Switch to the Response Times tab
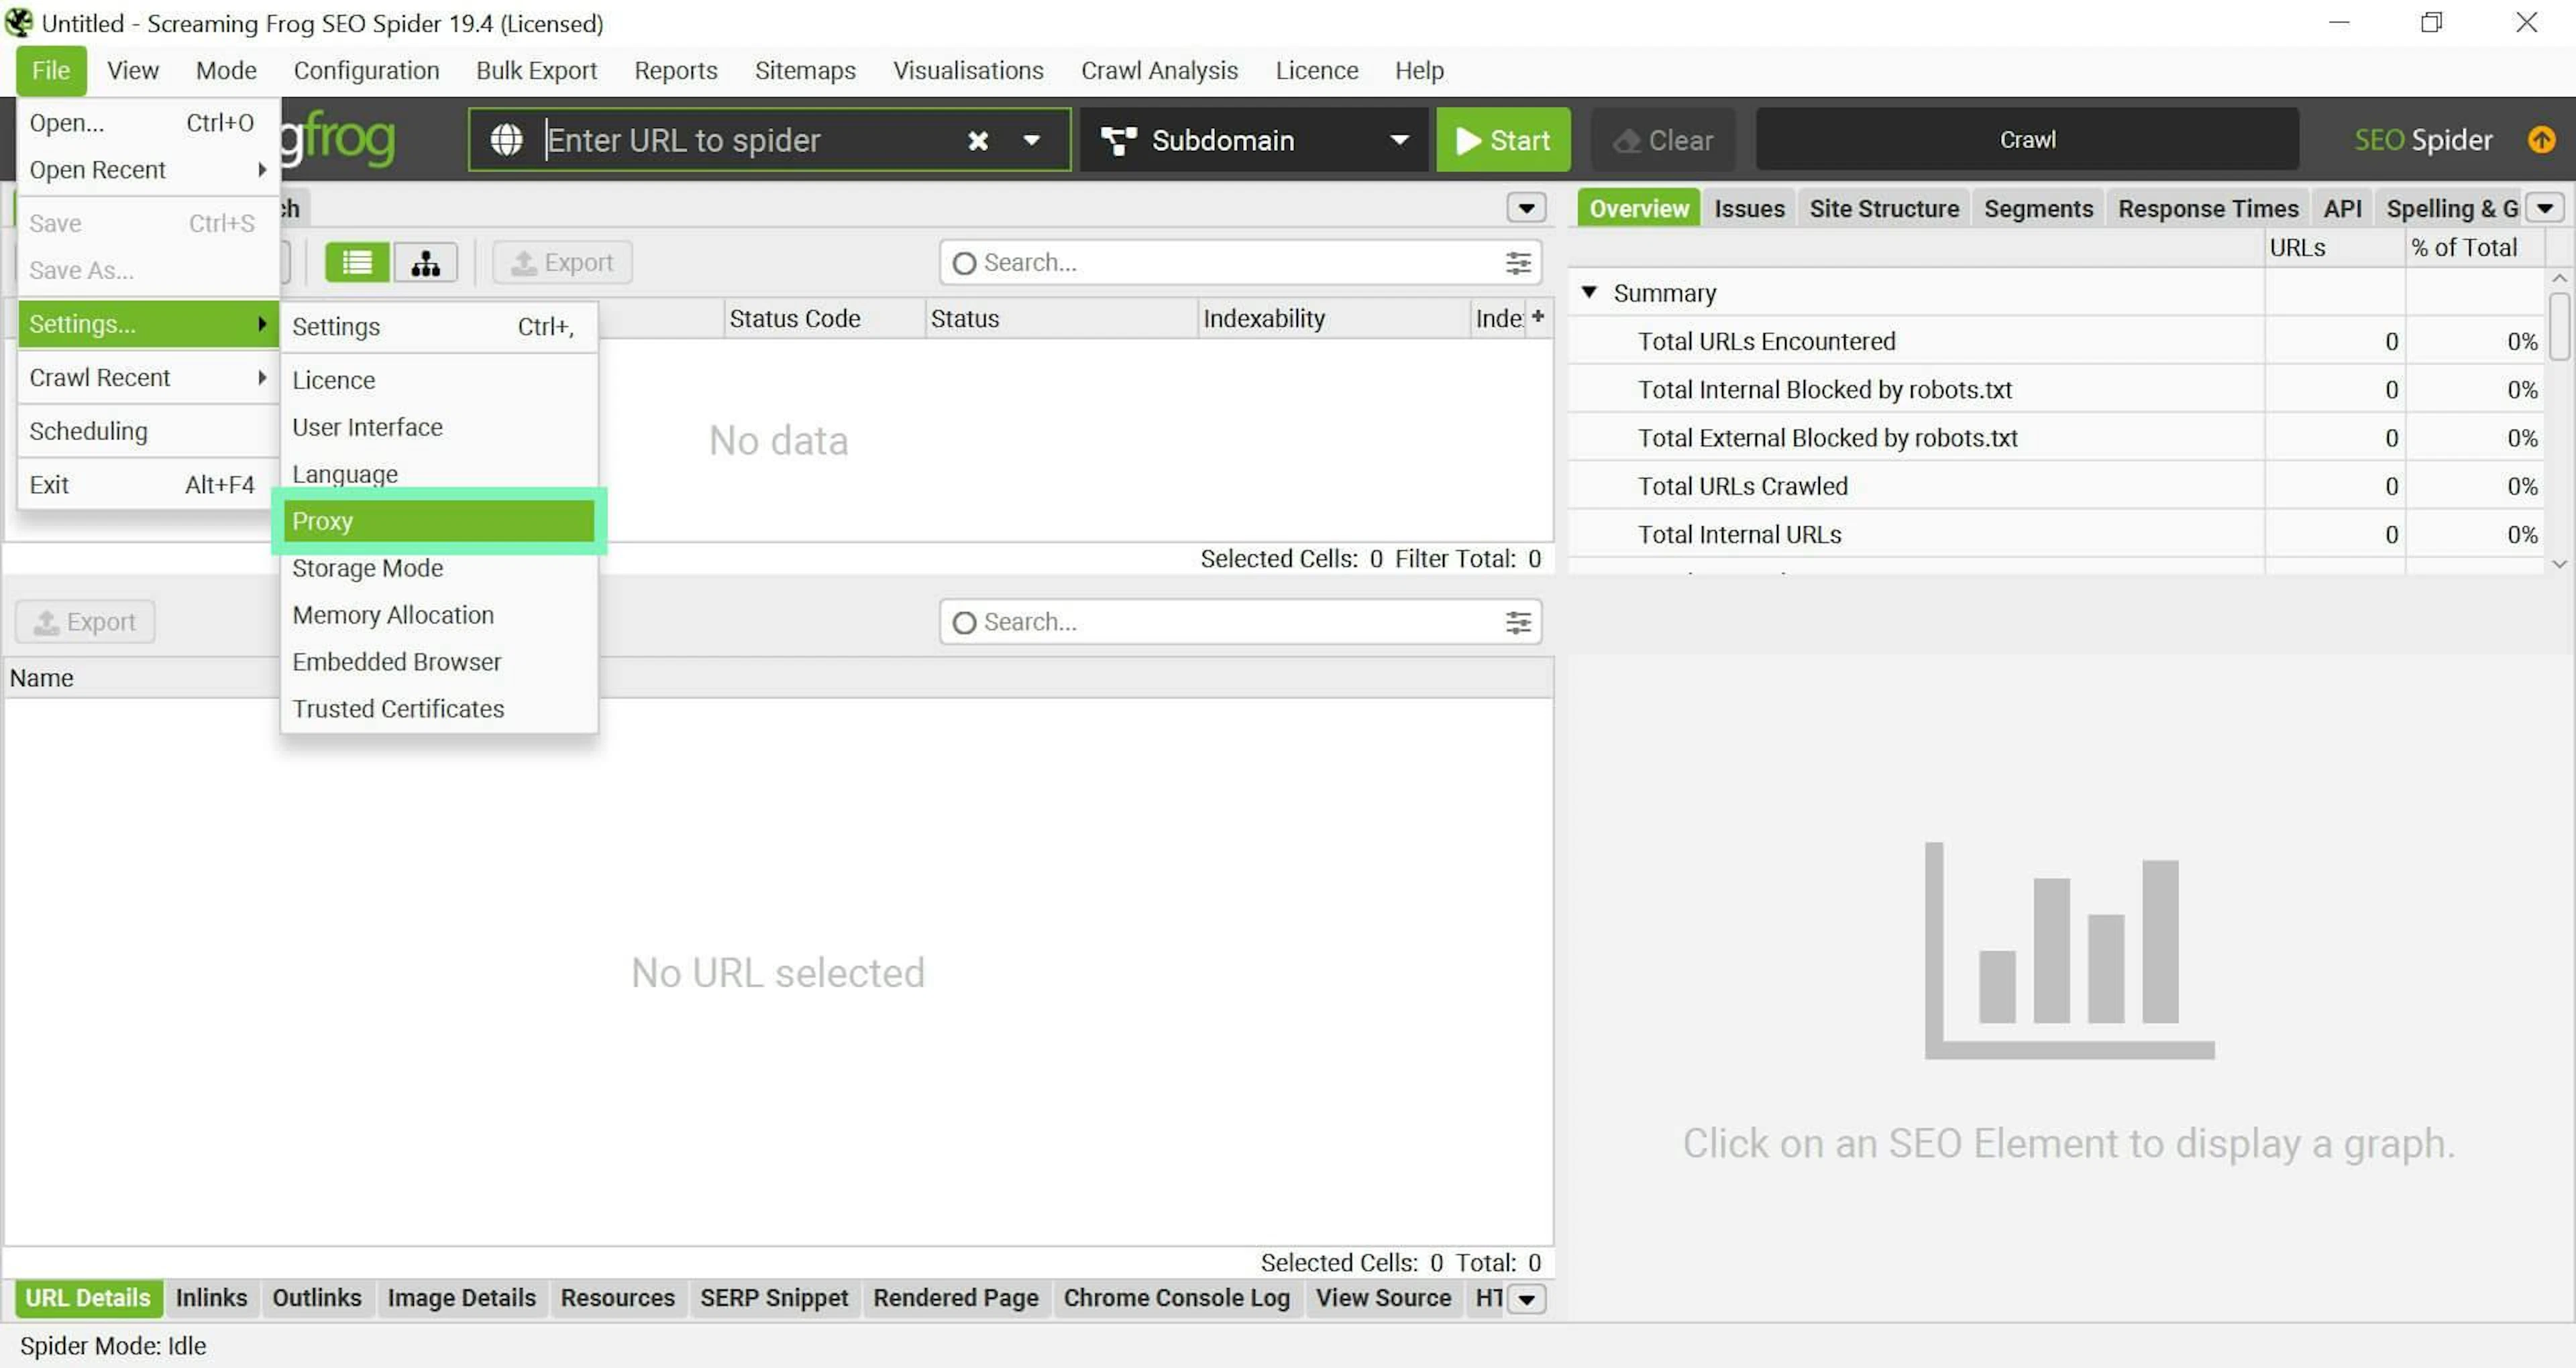This screenshot has width=2576, height=1368. click(2208, 208)
